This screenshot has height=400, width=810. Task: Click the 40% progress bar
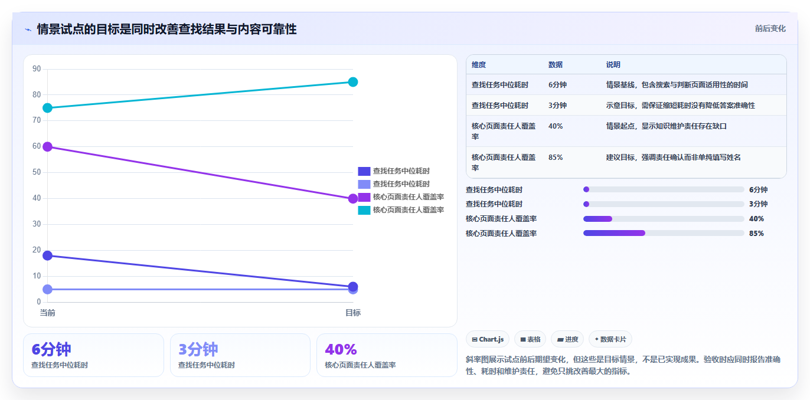pos(664,219)
